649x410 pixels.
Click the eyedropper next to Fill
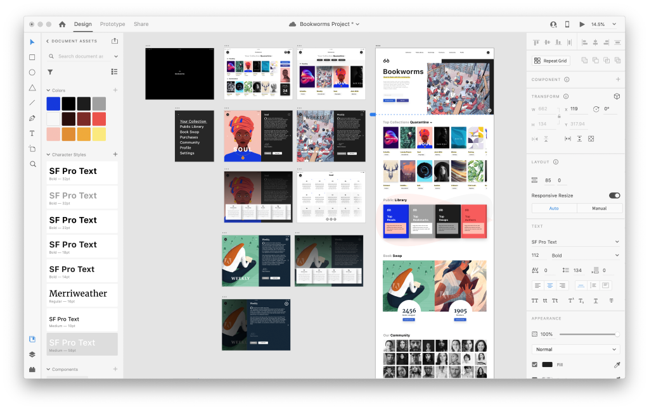tap(617, 365)
